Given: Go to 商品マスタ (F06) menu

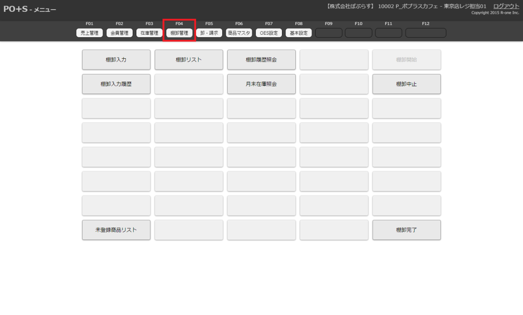Looking at the screenshot, I should coord(239,33).
